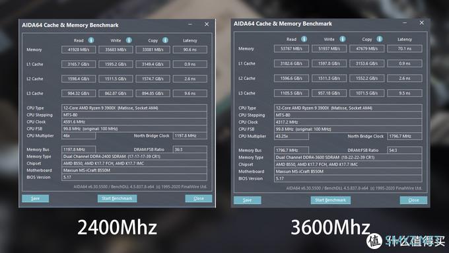Click Start Benchmark in the 3600Mhz window
This screenshot has height=253, width=449.
coord(330,200)
